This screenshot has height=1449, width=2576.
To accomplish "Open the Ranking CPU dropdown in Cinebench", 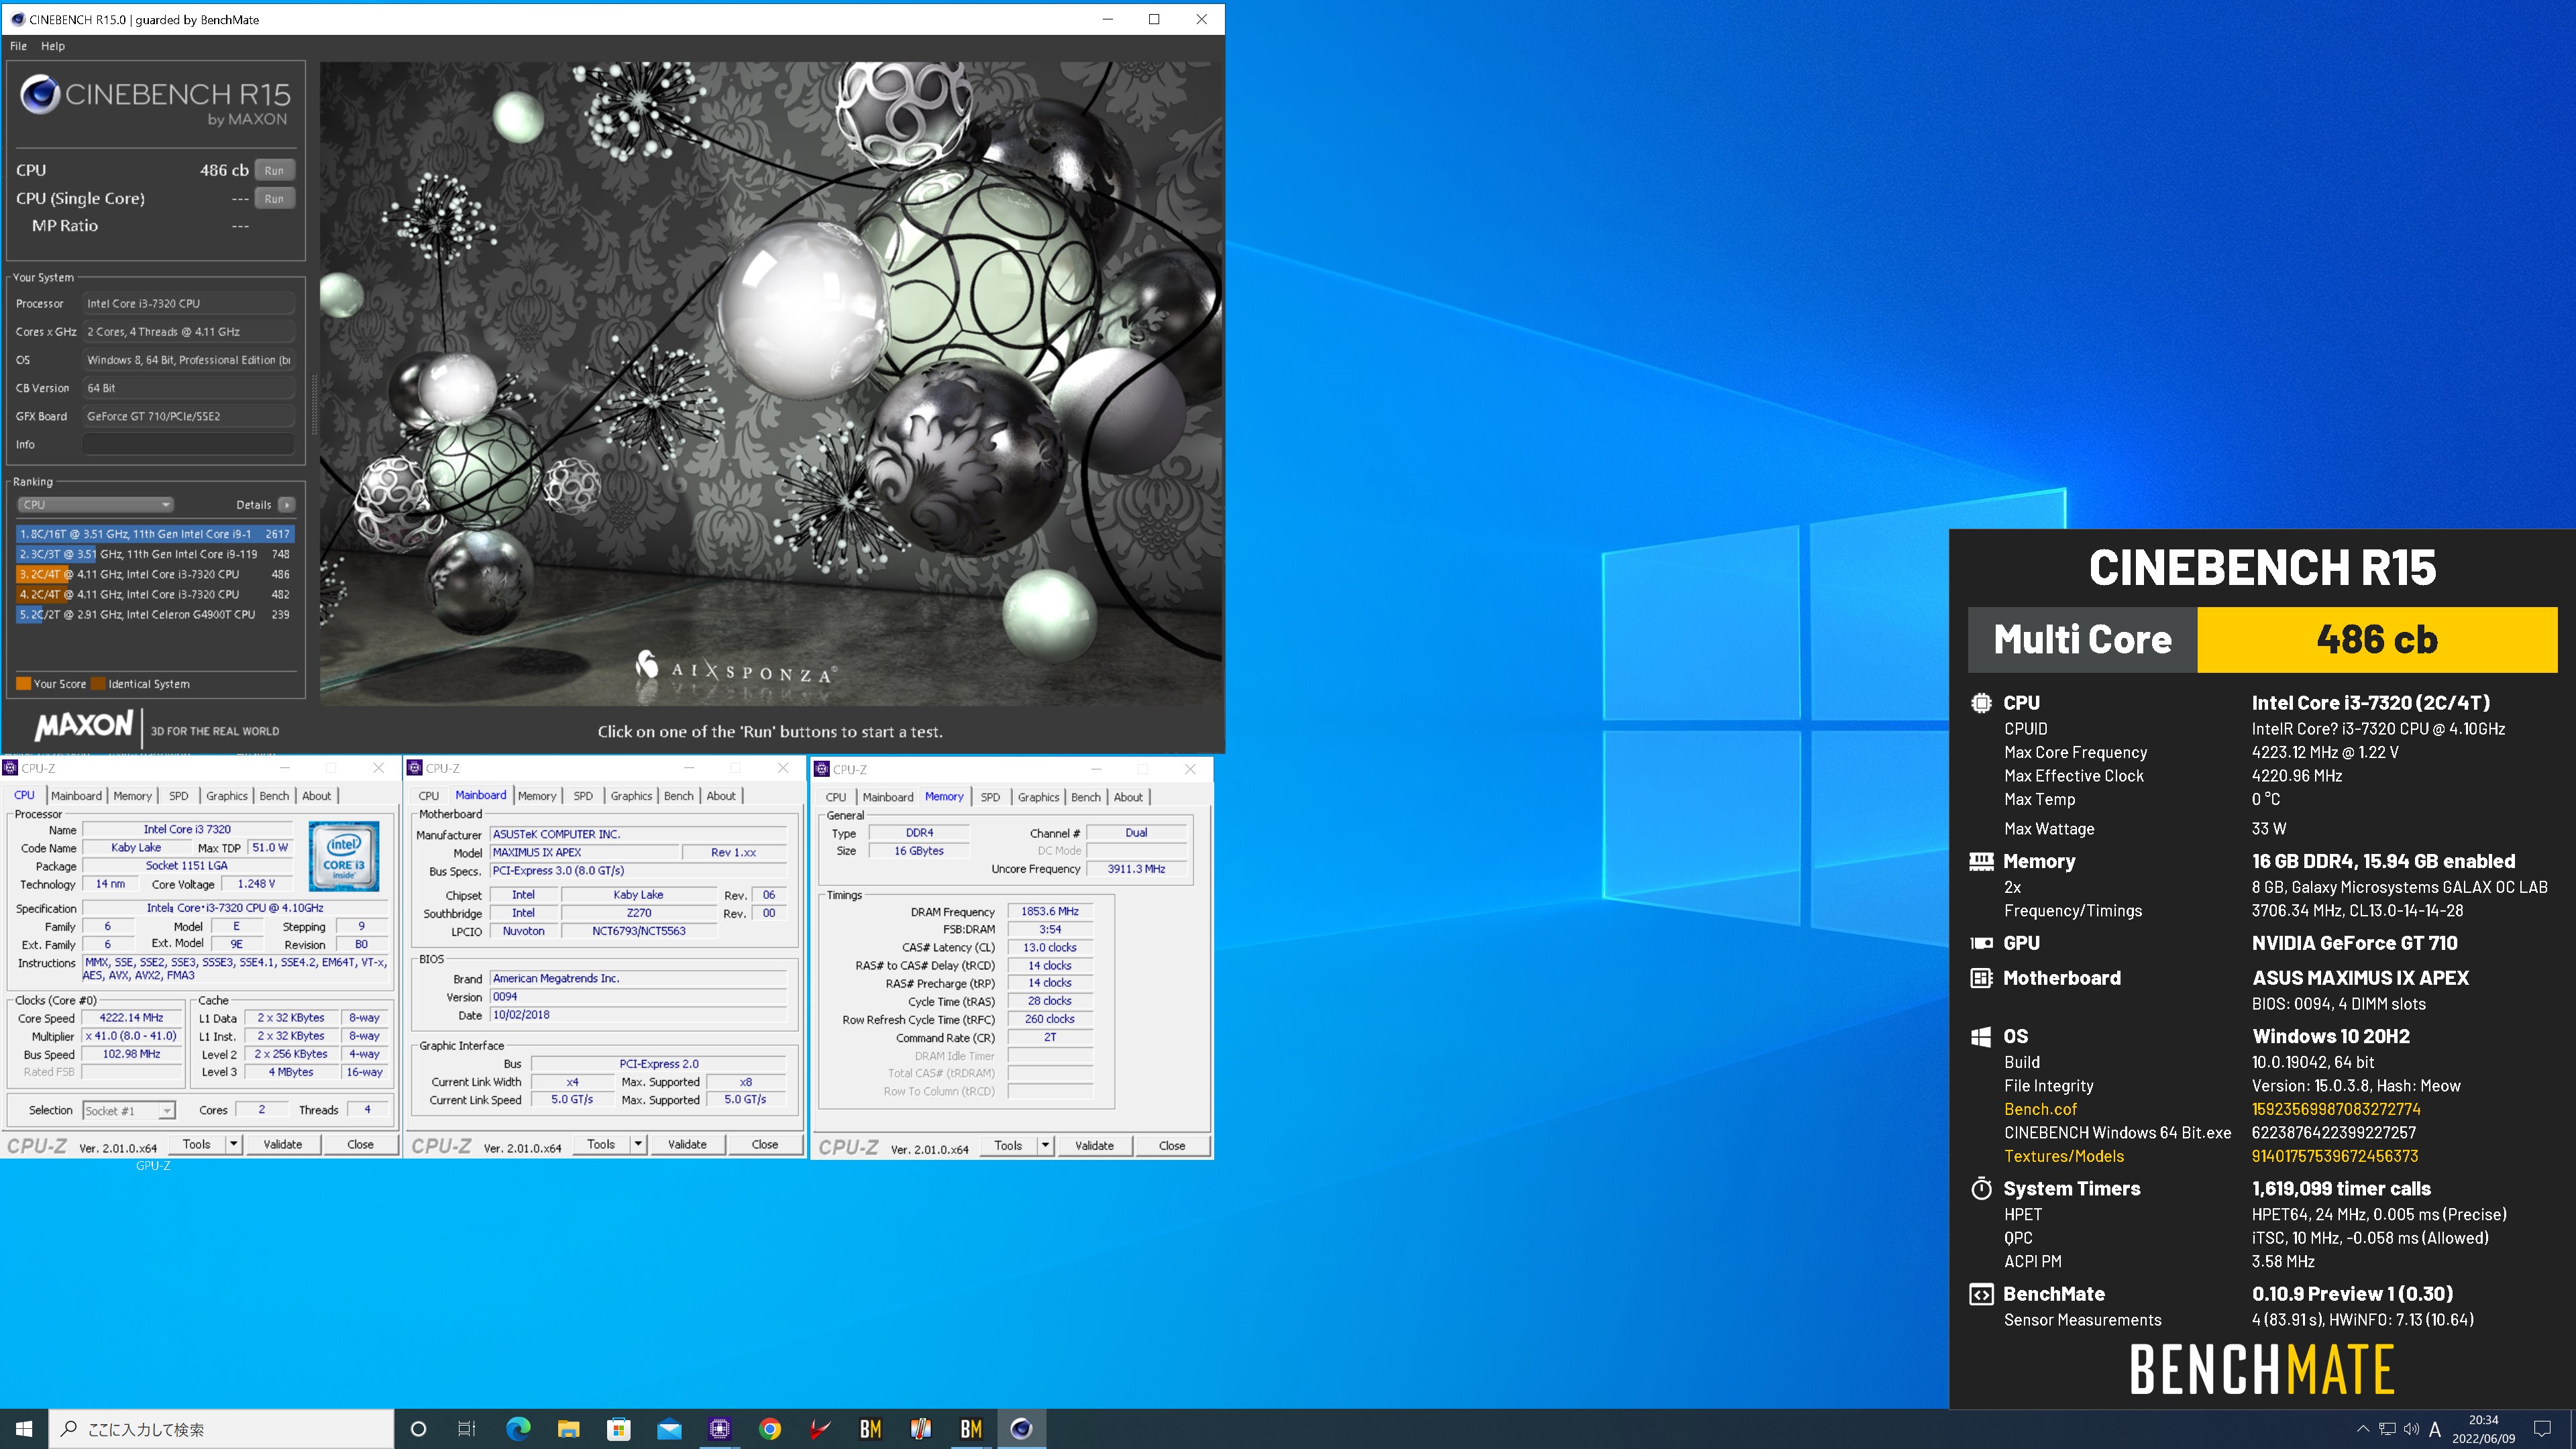I will click(96, 505).
